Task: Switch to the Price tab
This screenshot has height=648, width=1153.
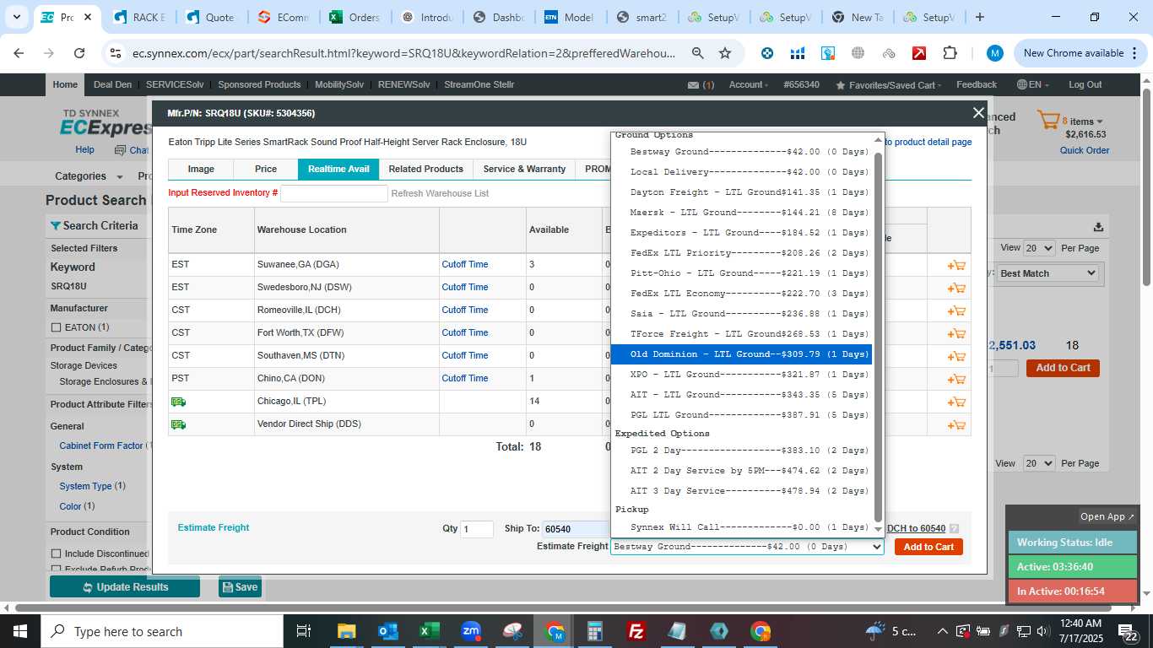Action: 266,170
